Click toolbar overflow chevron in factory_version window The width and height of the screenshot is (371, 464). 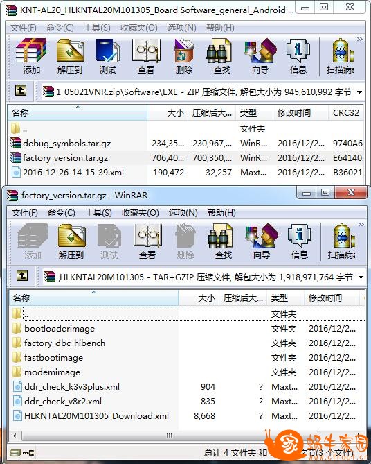[361, 225]
